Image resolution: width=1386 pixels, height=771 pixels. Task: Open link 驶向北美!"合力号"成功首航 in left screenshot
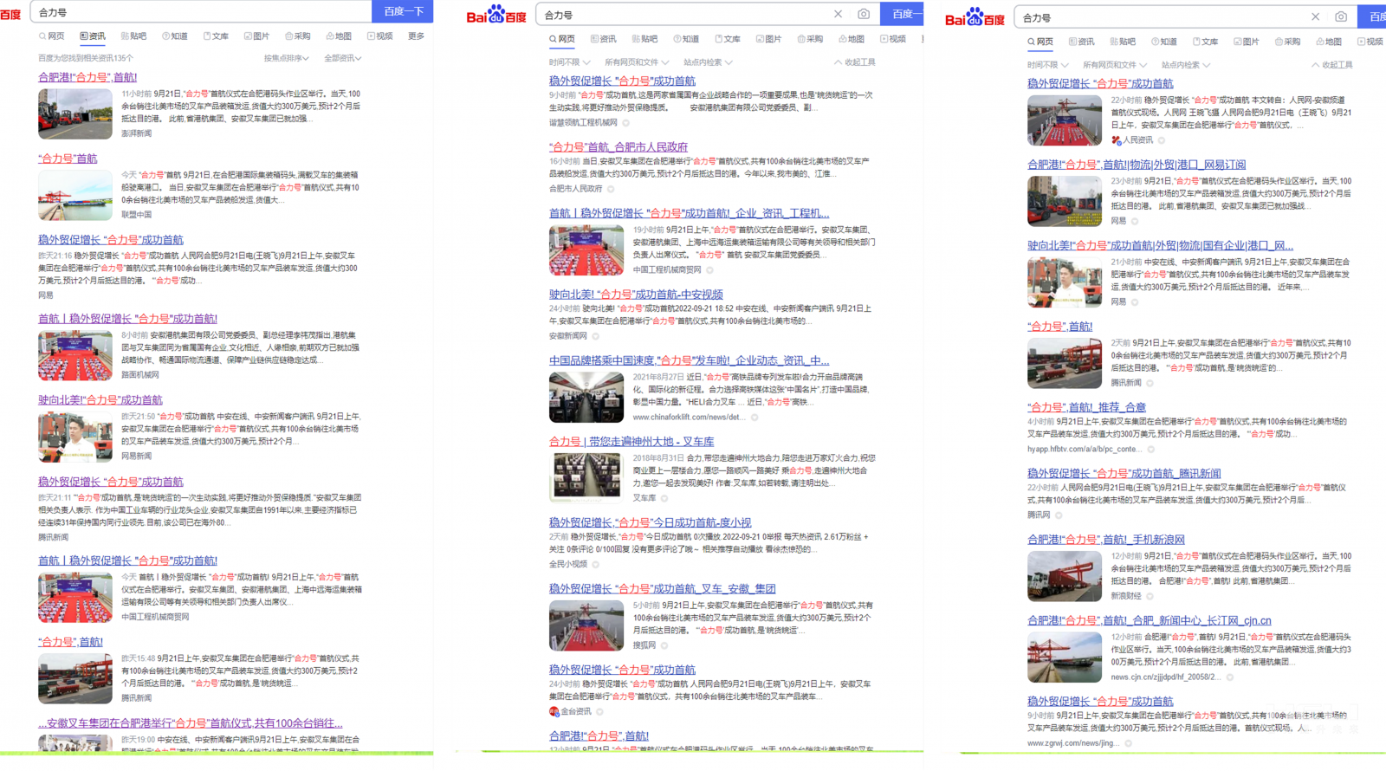(100, 400)
